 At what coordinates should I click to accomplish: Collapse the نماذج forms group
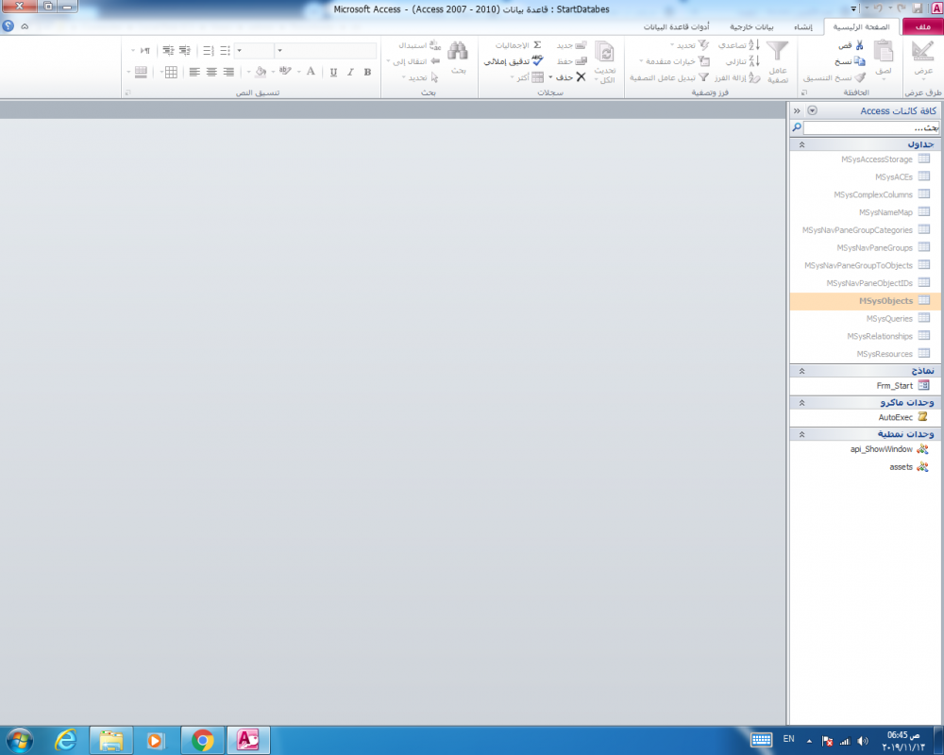[x=801, y=371]
